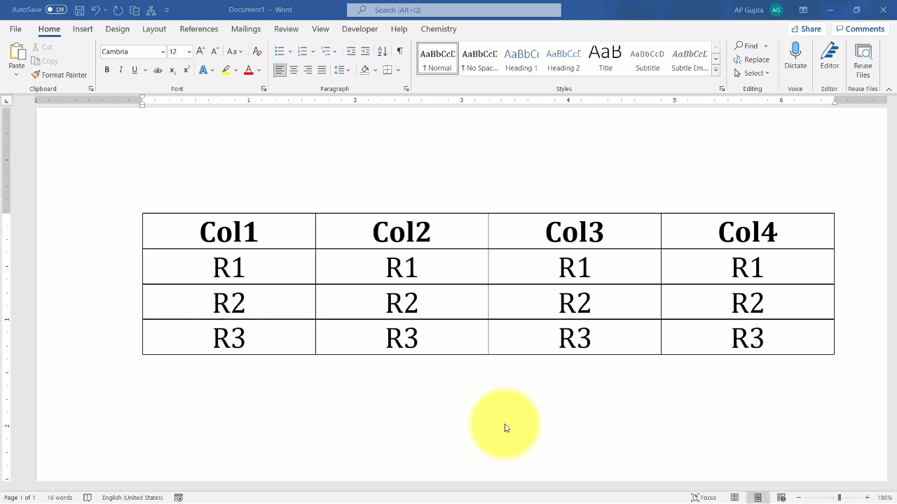This screenshot has width=897, height=504.
Task: Click the Share button
Action: pos(806,29)
